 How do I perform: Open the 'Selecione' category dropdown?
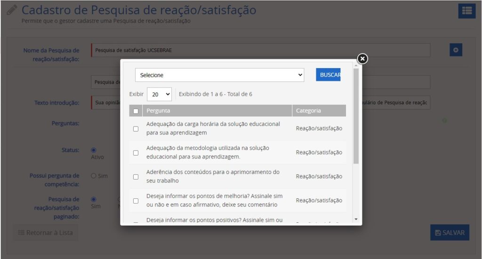219,75
